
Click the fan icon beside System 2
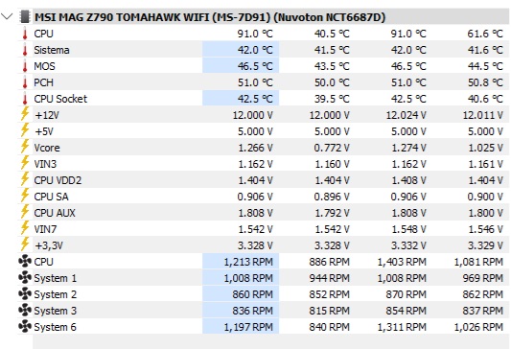point(25,294)
